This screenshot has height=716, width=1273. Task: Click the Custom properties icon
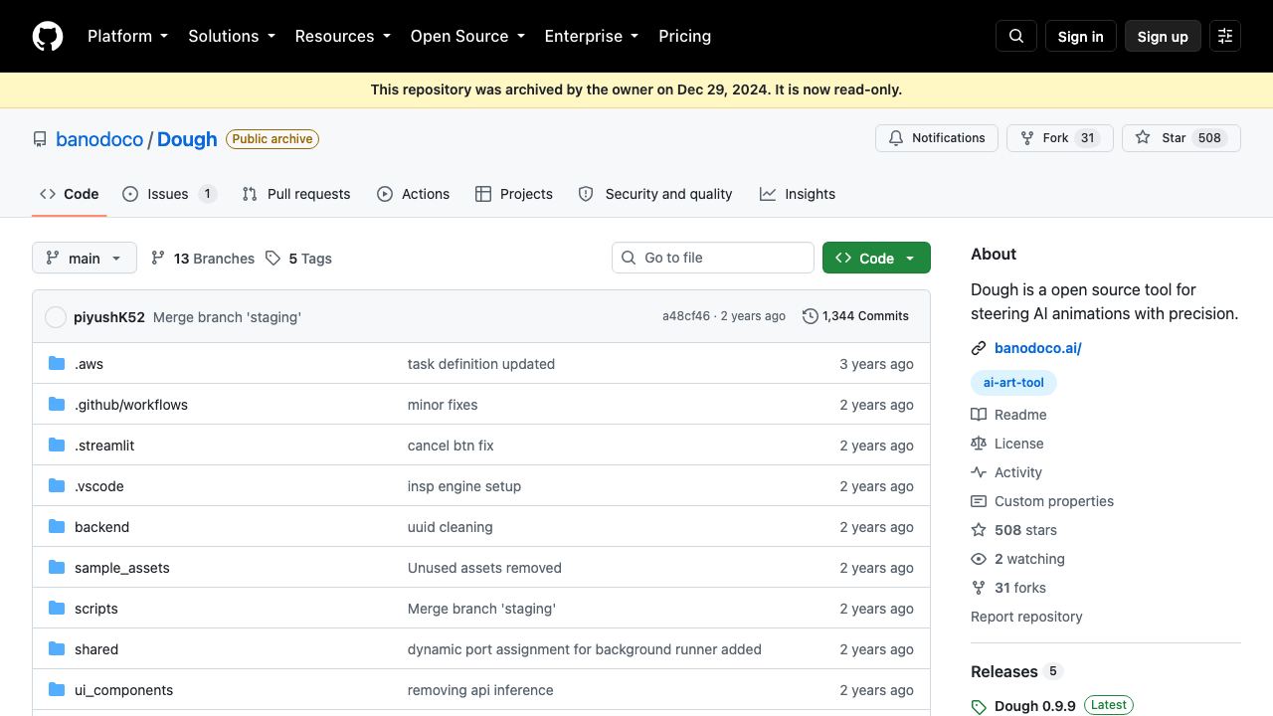[979, 501]
